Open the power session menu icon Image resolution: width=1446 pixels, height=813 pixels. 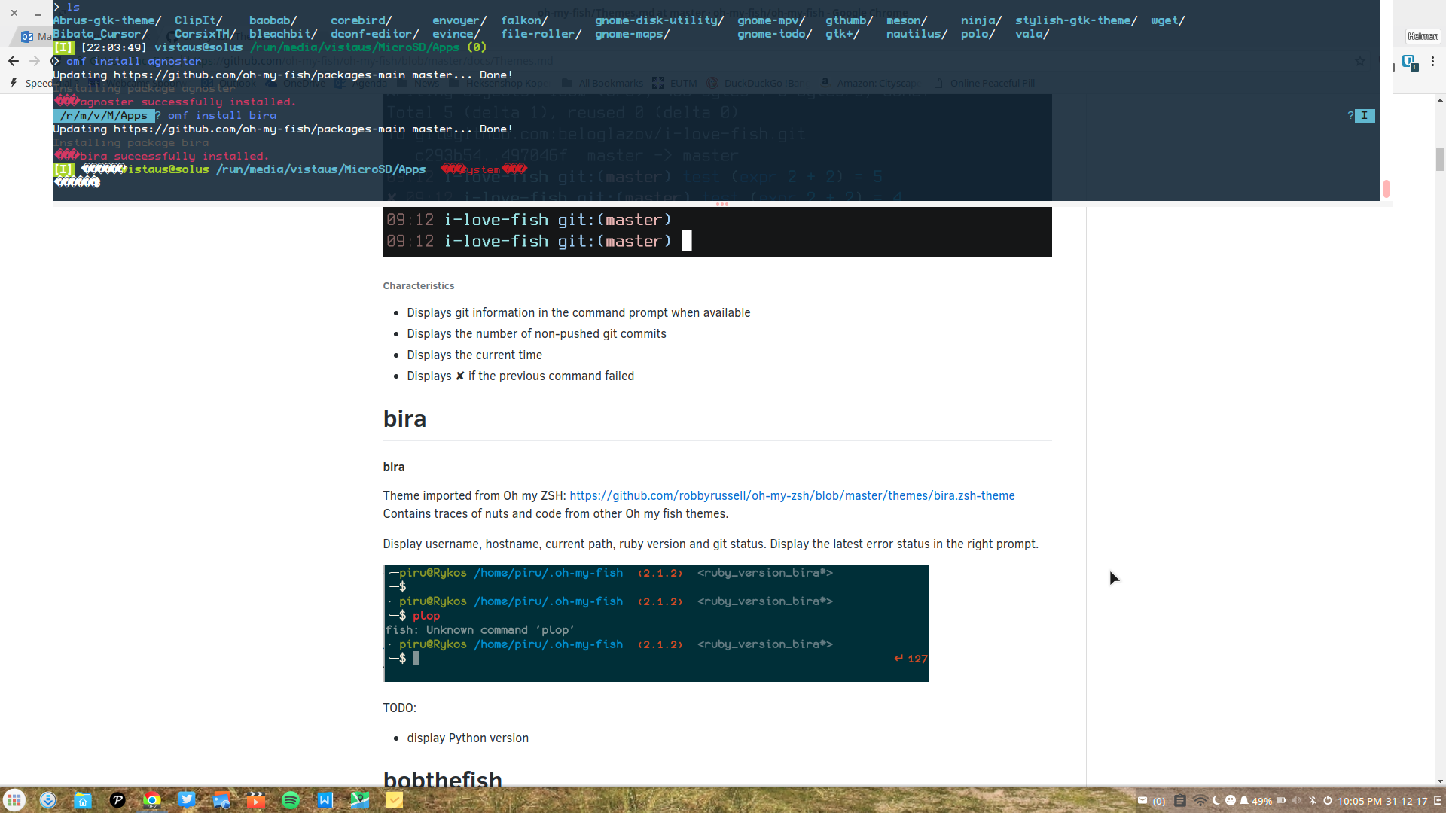1328,801
